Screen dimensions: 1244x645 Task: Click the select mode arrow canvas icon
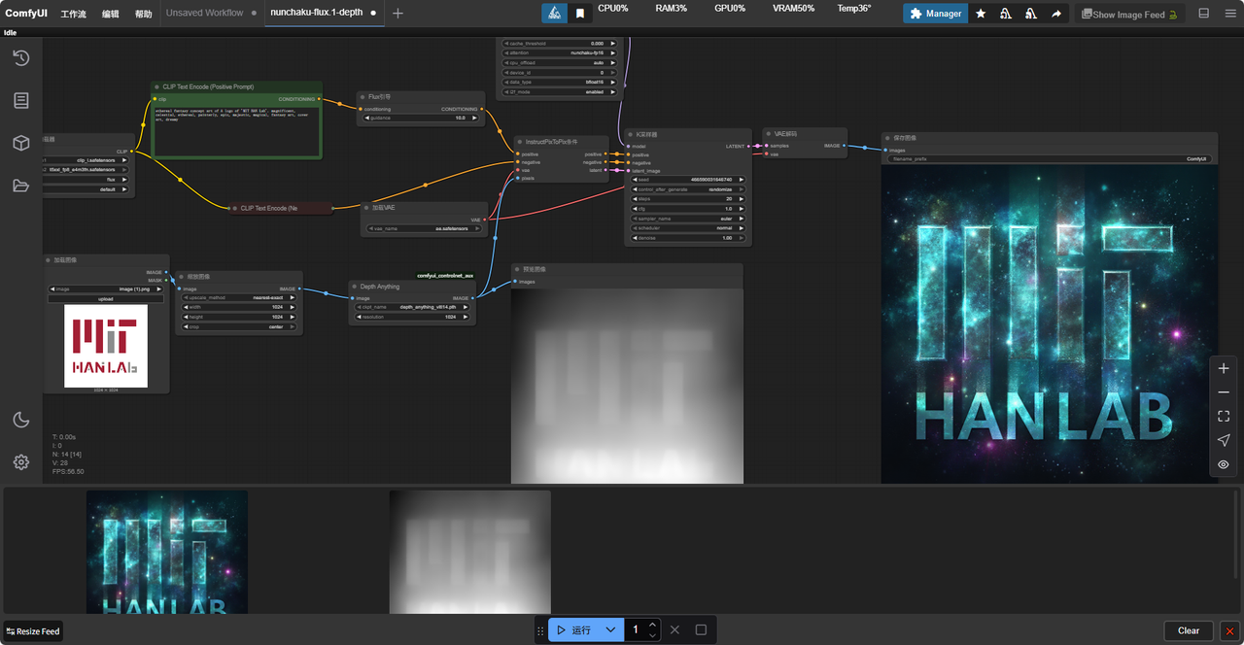tap(1224, 441)
